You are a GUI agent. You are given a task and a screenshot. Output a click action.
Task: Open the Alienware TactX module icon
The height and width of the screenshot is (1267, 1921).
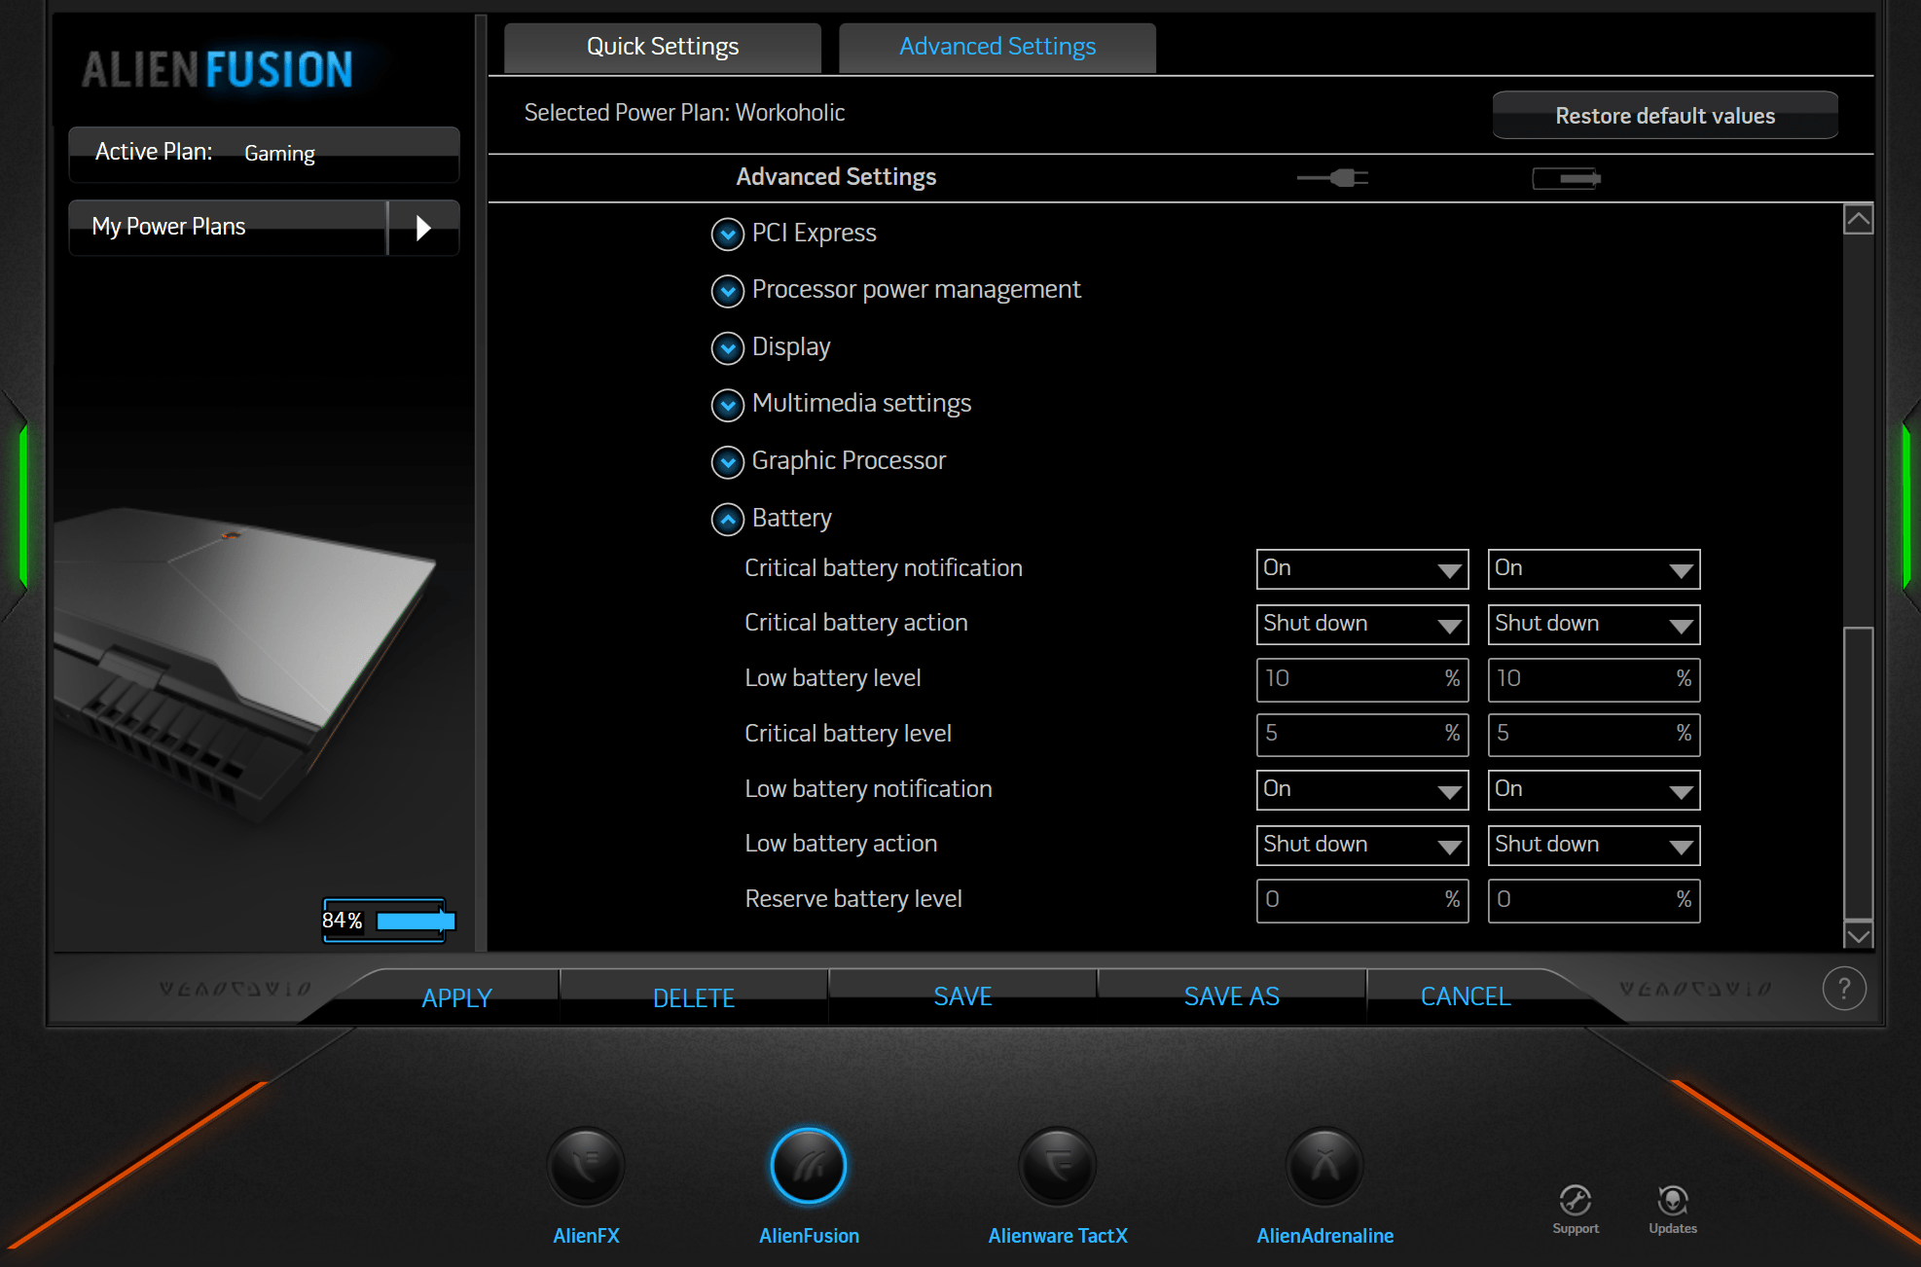pyautogui.click(x=1057, y=1165)
